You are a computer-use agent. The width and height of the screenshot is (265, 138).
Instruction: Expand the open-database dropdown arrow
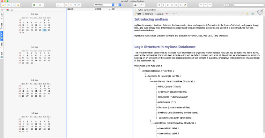(6, 5)
